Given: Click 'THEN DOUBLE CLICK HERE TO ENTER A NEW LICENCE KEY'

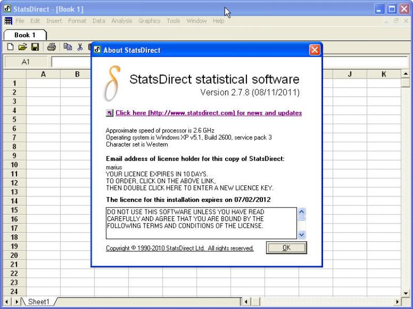Looking at the screenshot, I should [x=189, y=188].
